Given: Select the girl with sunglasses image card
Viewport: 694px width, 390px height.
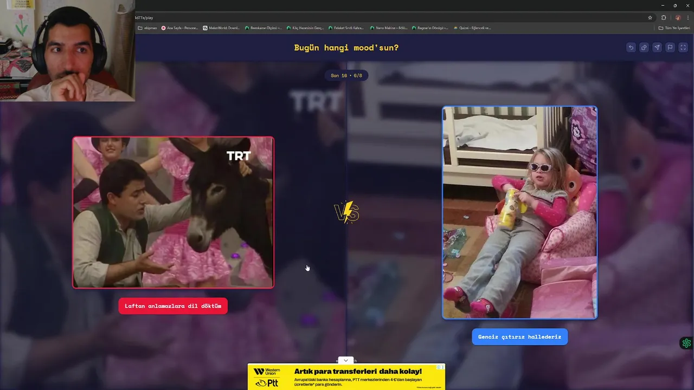Looking at the screenshot, I should click(519, 212).
